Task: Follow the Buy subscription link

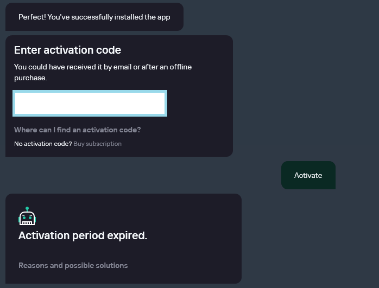Action: click(98, 144)
